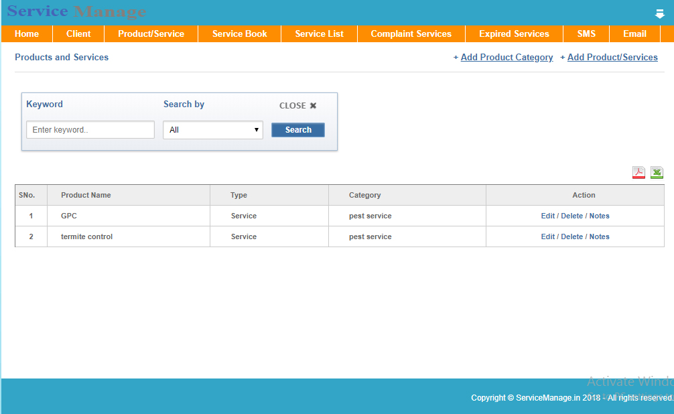Delete the termite control service
The width and height of the screenshot is (674, 414).
(571, 236)
